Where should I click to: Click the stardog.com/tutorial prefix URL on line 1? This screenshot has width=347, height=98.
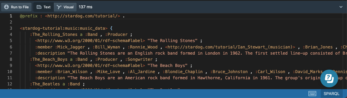point(83,16)
